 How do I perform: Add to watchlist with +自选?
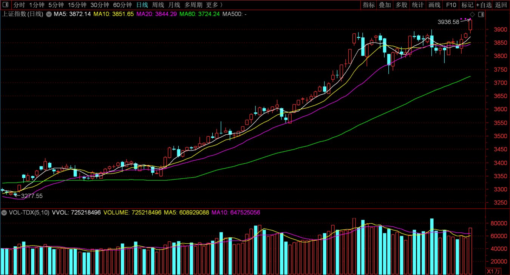484,5
